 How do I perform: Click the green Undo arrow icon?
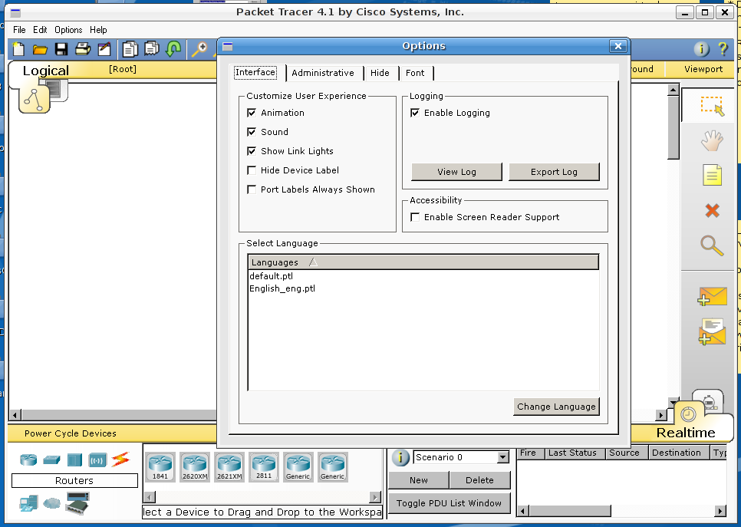pyautogui.click(x=173, y=48)
